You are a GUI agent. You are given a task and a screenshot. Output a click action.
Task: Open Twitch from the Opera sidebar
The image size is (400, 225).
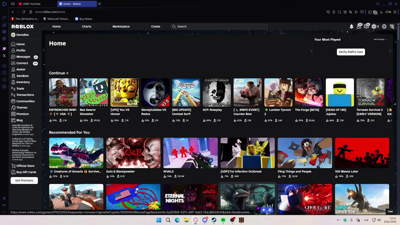[4, 49]
